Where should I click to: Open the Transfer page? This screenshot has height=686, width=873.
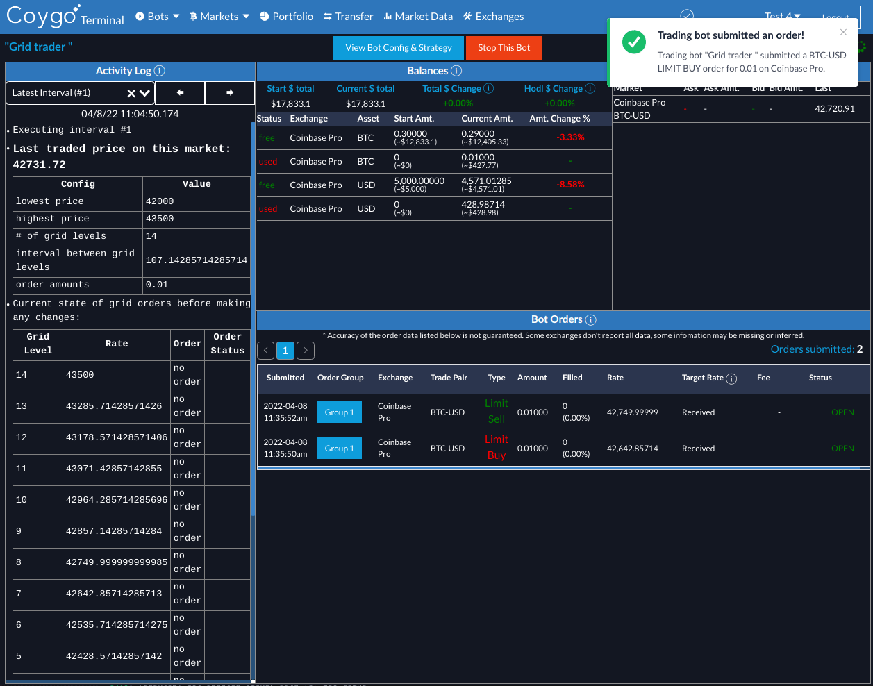[348, 17]
